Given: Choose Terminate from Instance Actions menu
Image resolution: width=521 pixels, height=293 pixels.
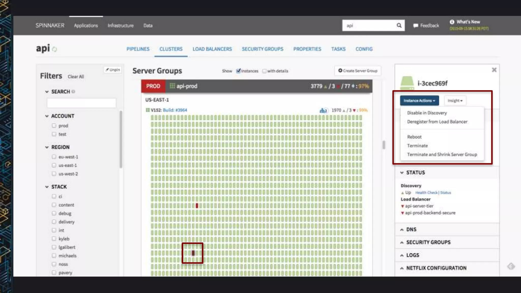Looking at the screenshot, I should pos(417,146).
